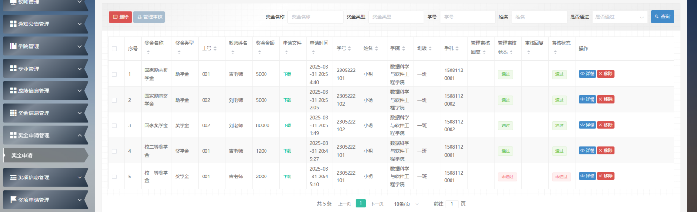The height and width of the screenshot is (212, 697).
Task: Click the red 删除 button
Action: 120,17
